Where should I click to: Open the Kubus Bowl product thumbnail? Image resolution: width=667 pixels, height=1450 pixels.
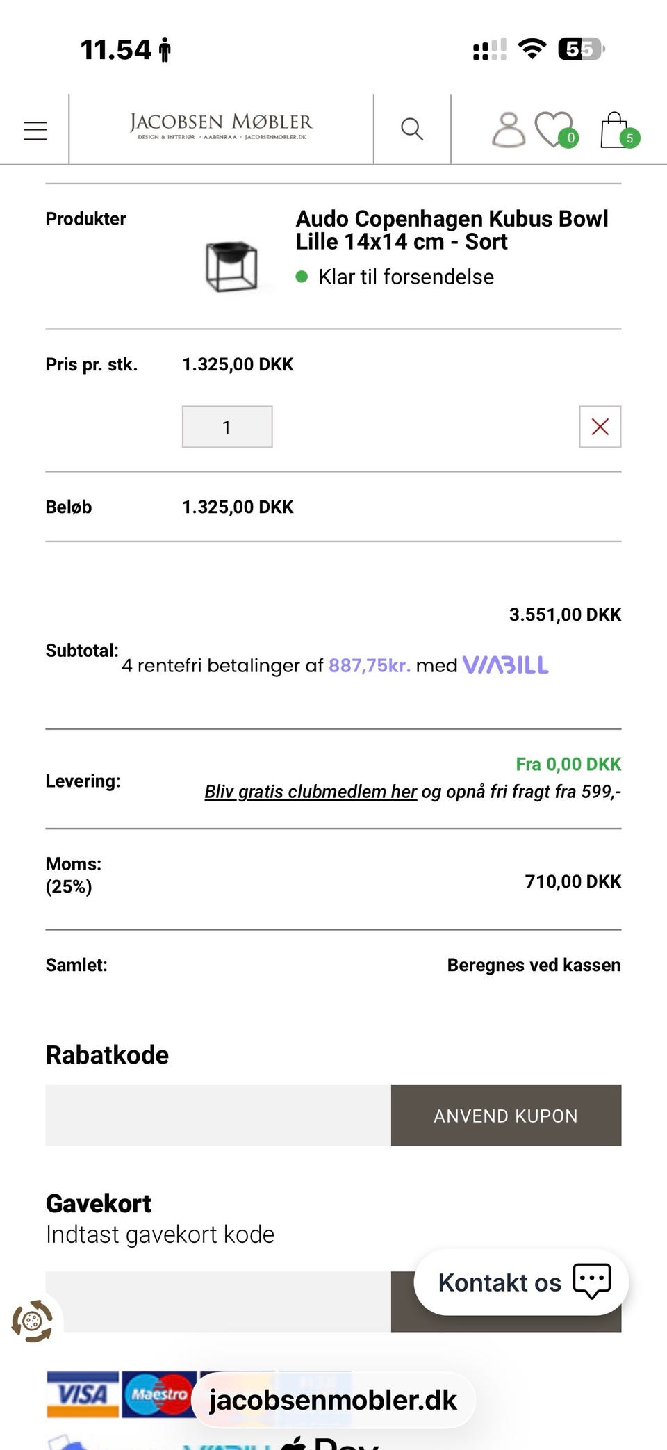click(231, 266)
